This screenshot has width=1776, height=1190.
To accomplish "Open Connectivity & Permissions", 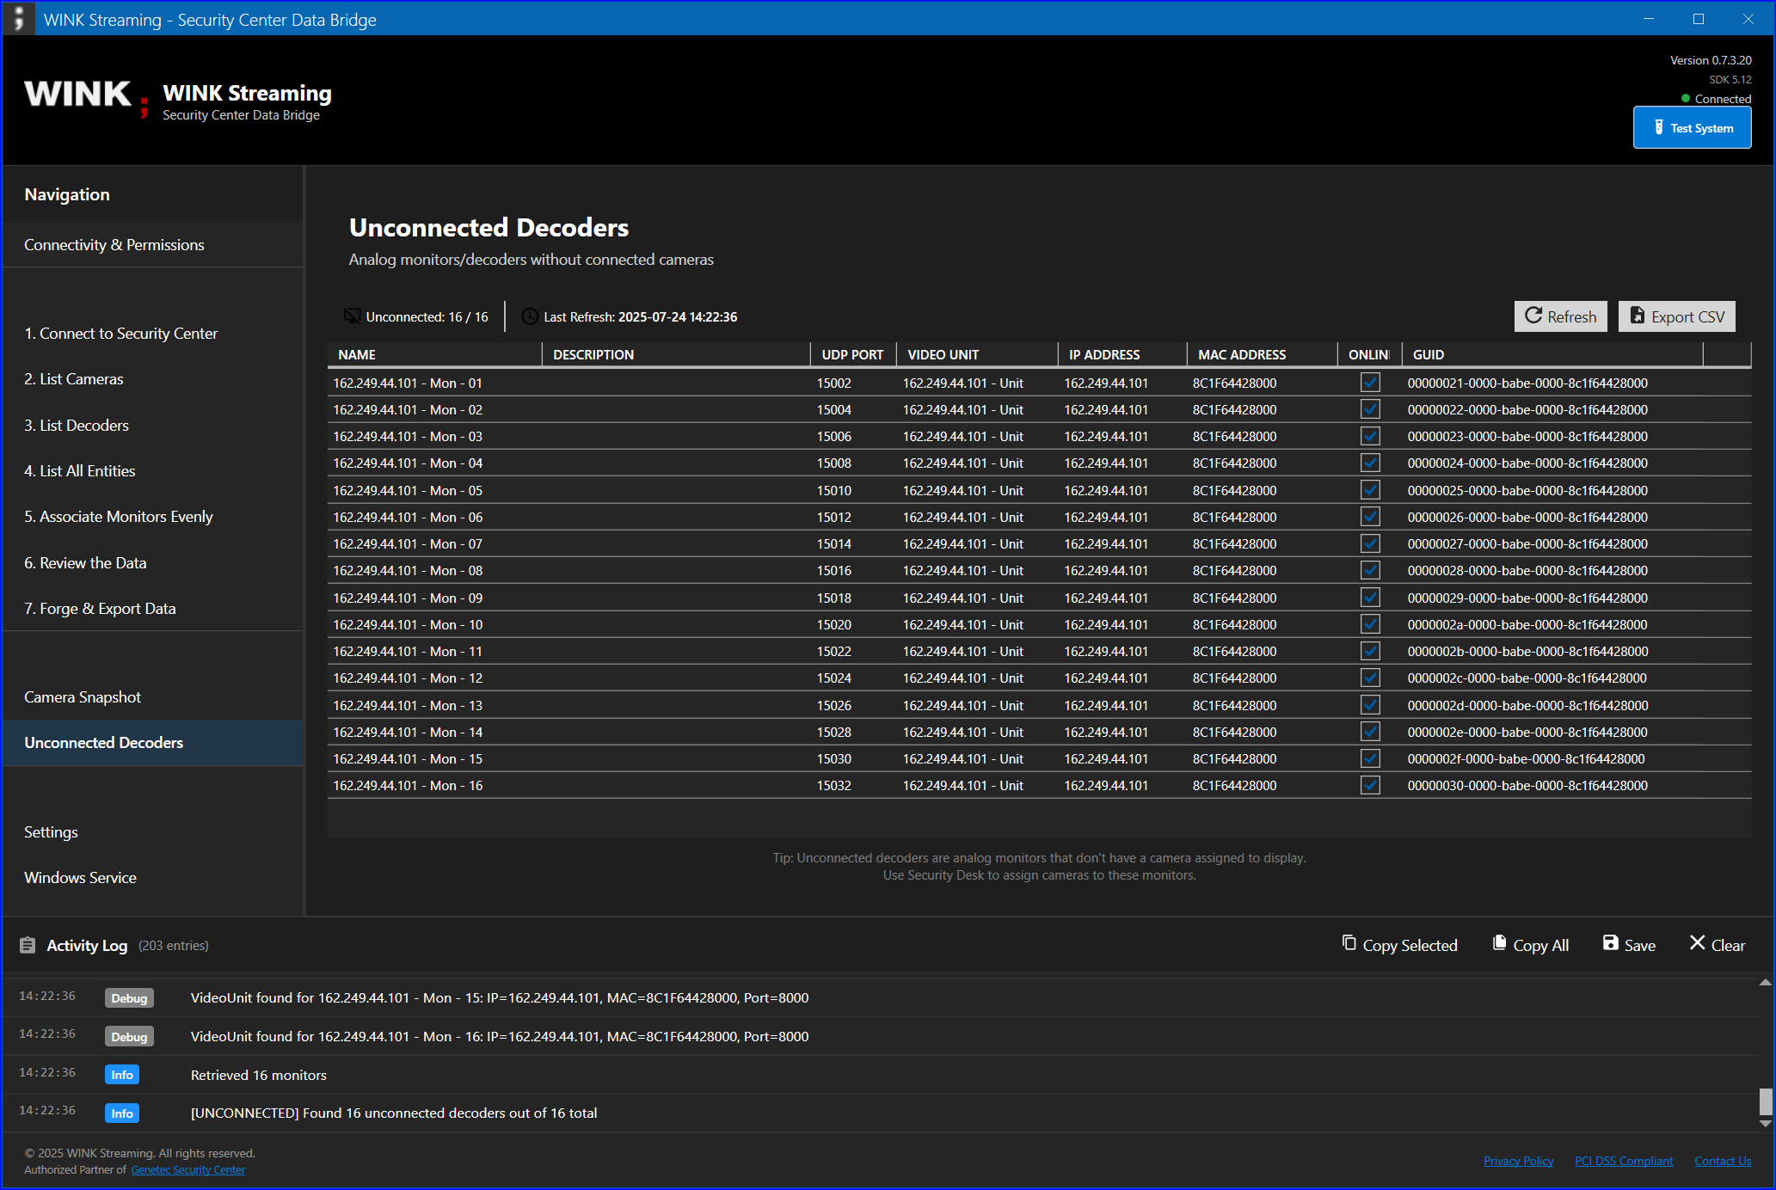I will pos(152,245).
